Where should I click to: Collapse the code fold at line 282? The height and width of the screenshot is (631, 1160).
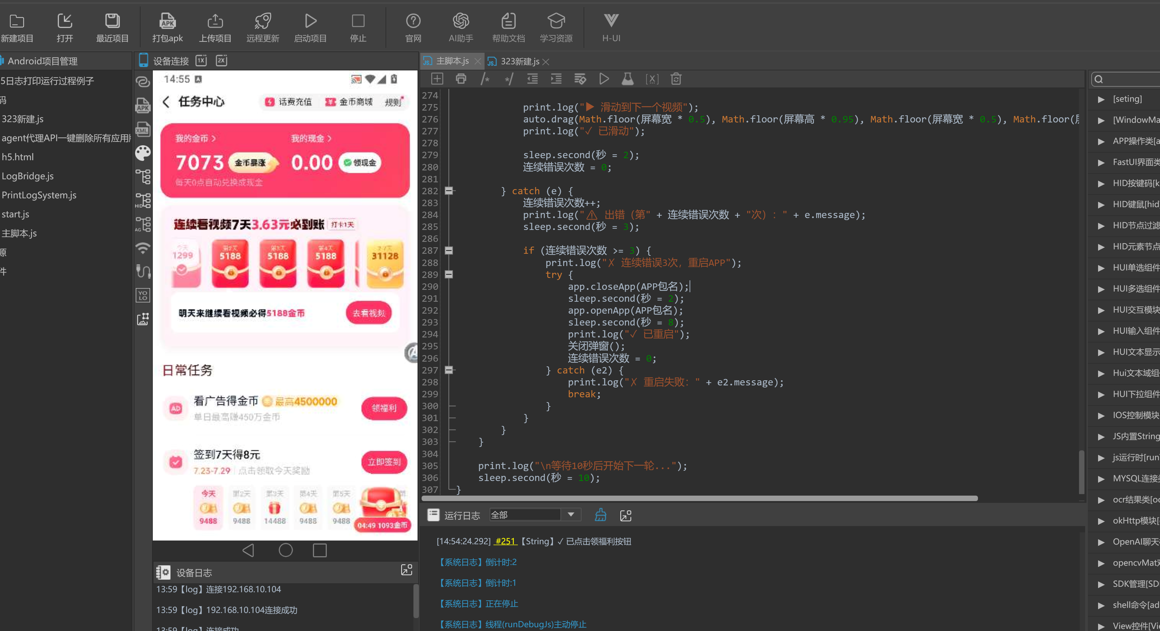click(x=448, y=191)
